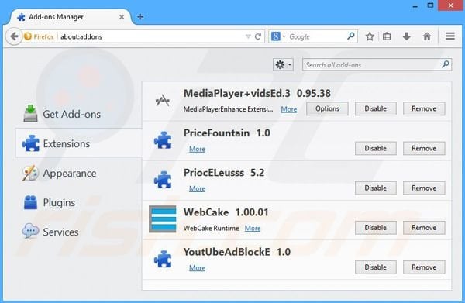Open the gear tools dropdown for add-ons
This screenshot has width=465, height=303.
pos(283,64)
